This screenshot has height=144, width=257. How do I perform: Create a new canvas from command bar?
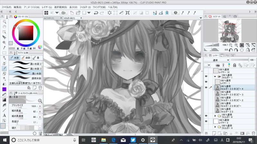[x=72, y=13]
